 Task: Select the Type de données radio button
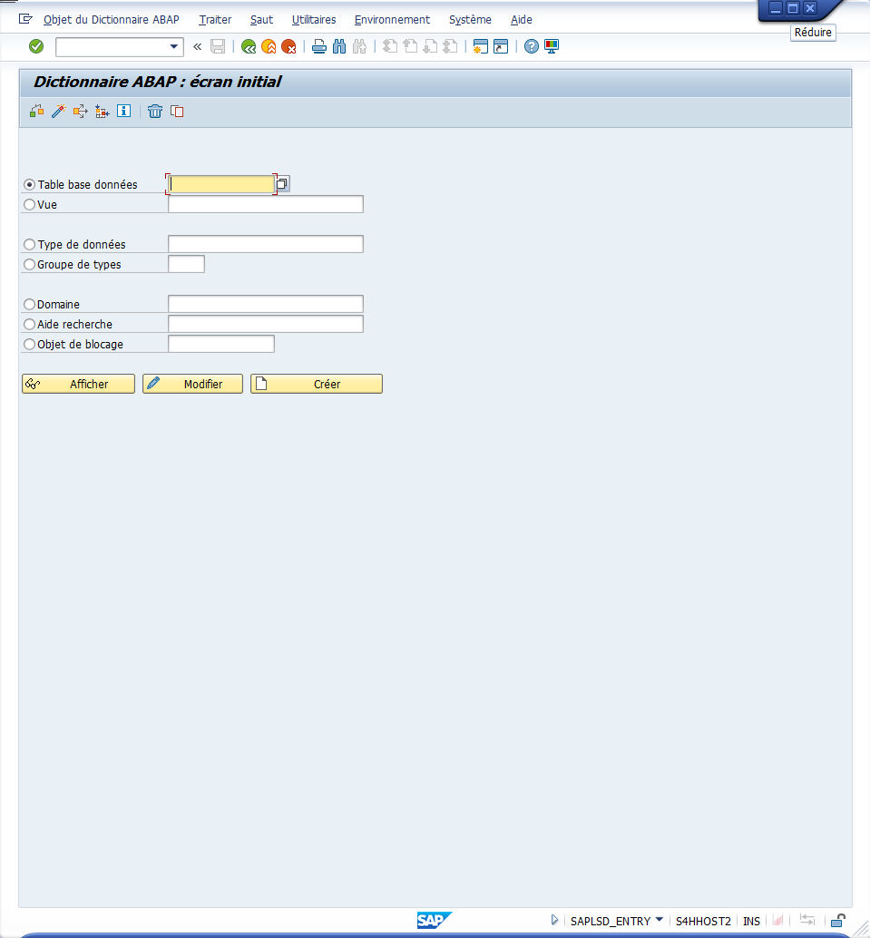click(30, 245)
